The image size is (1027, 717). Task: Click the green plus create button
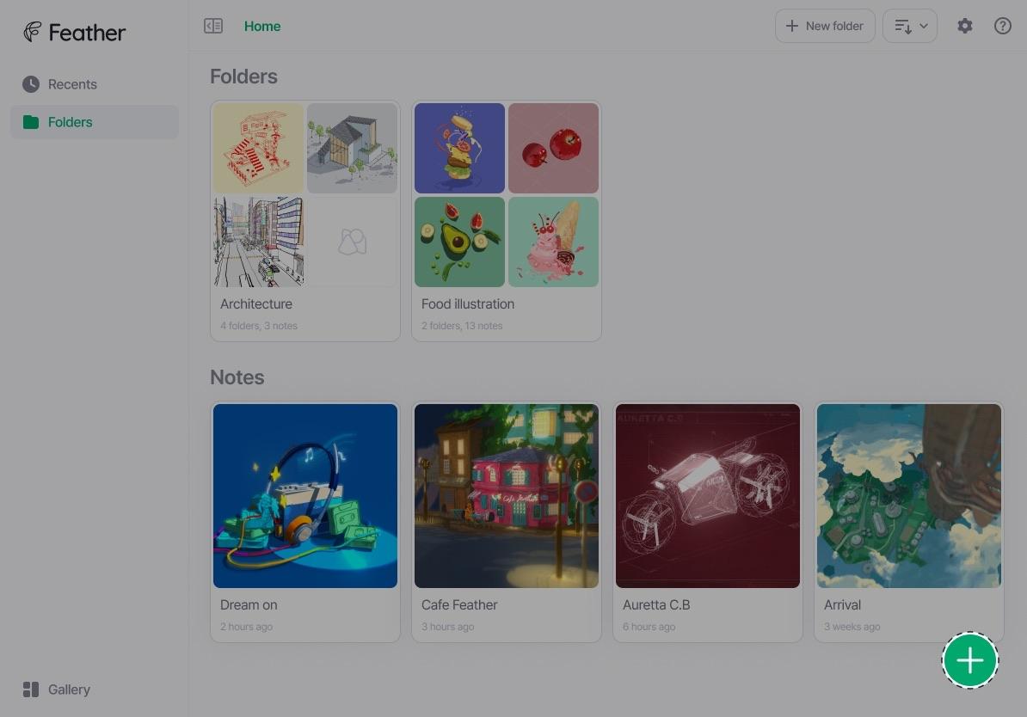969,660
